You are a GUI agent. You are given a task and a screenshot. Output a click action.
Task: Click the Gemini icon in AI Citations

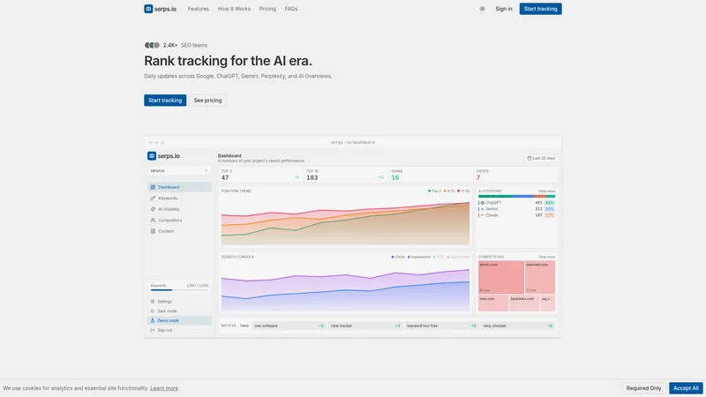[482, 209]
